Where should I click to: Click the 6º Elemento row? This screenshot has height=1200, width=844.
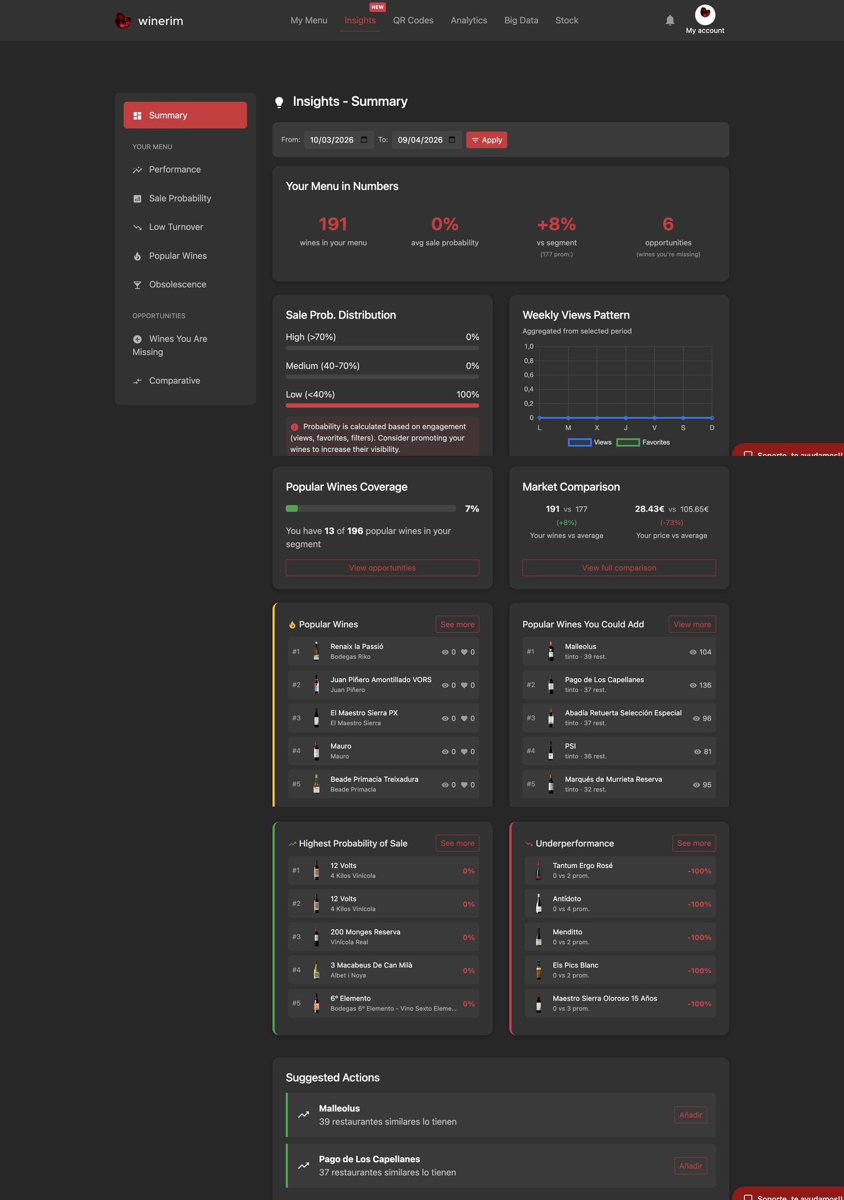coord(384,1004)
